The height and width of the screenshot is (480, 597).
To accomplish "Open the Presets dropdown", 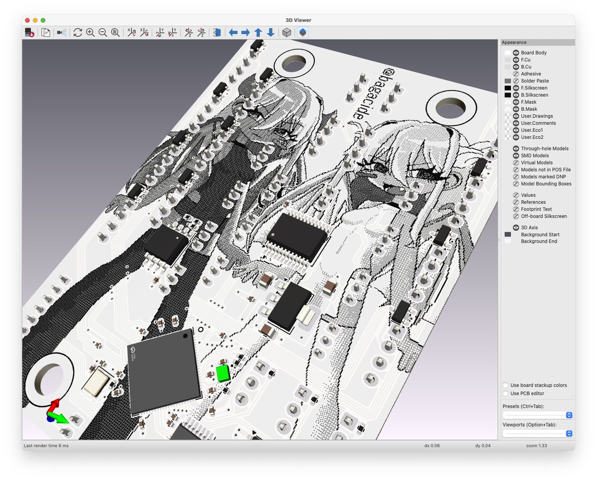I will point(537,415).
